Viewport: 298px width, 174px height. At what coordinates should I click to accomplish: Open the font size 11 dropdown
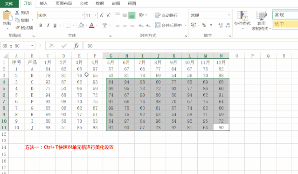tap(96, 15)
